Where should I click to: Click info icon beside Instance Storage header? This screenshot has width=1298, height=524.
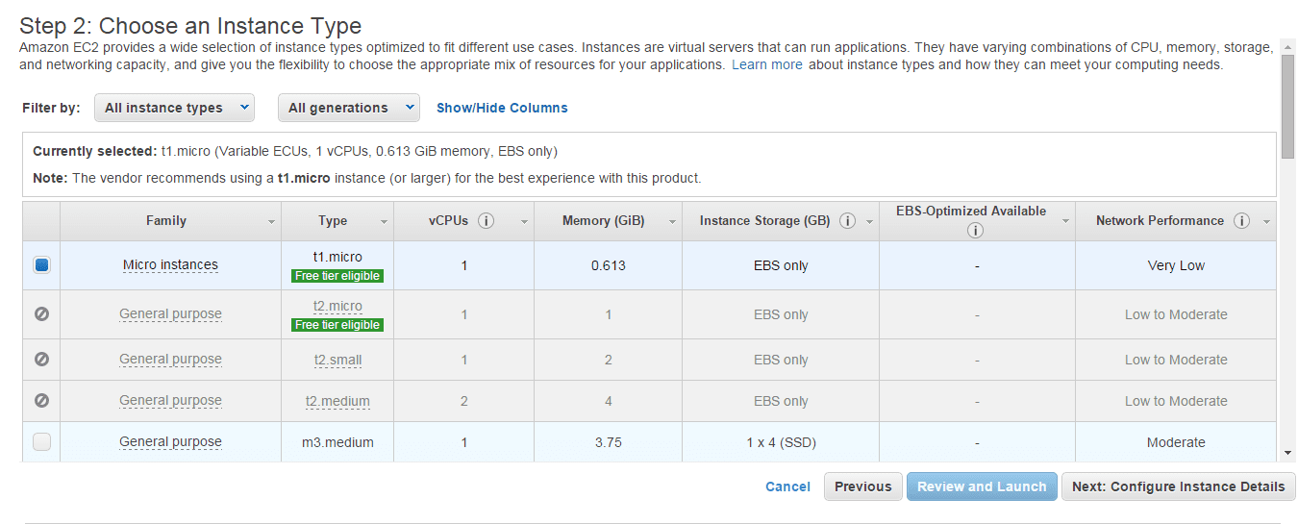coord(847,221)
